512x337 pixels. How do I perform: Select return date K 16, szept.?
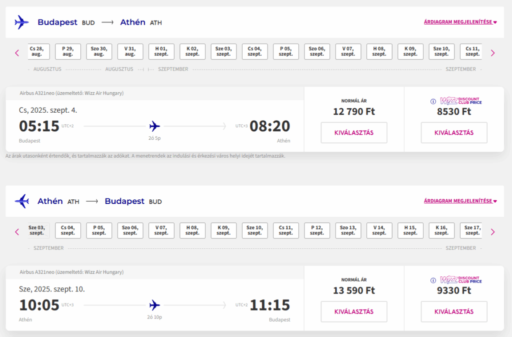441,230
